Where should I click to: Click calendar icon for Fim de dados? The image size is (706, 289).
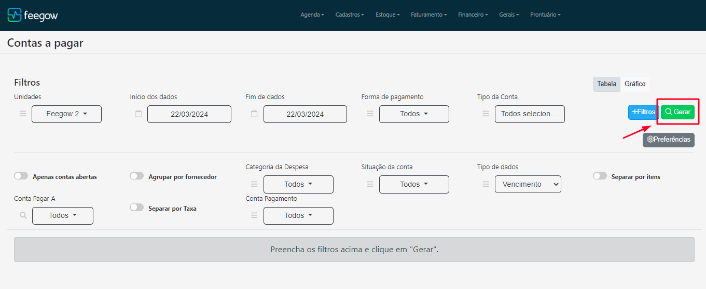click(254, 114)
